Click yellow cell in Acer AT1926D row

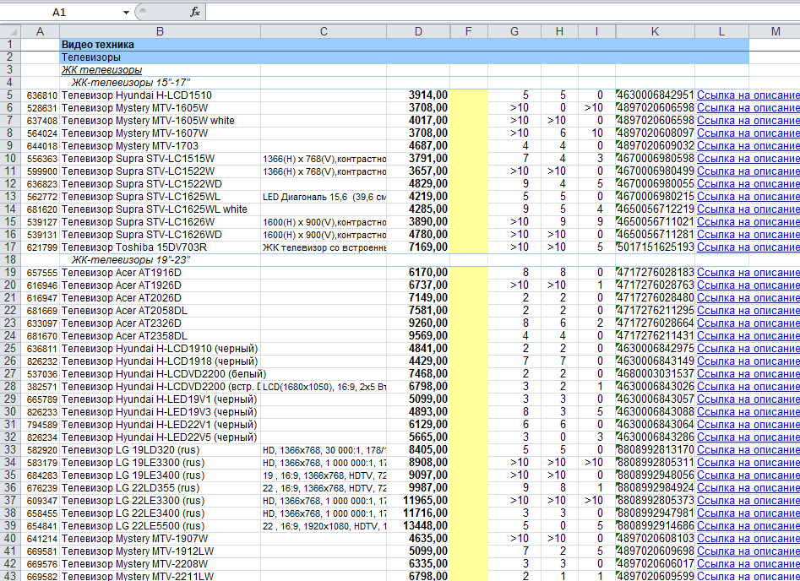[469, 285]
